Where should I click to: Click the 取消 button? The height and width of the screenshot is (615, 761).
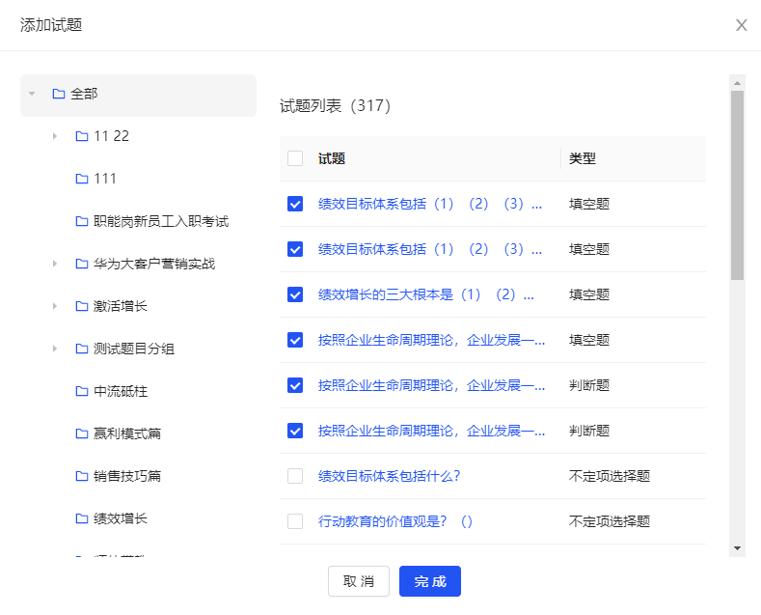pyautogui.click(x=359, y=581)
